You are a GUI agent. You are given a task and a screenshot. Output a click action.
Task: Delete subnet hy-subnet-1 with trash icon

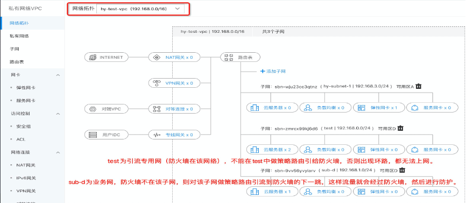[x=419, y=86]
